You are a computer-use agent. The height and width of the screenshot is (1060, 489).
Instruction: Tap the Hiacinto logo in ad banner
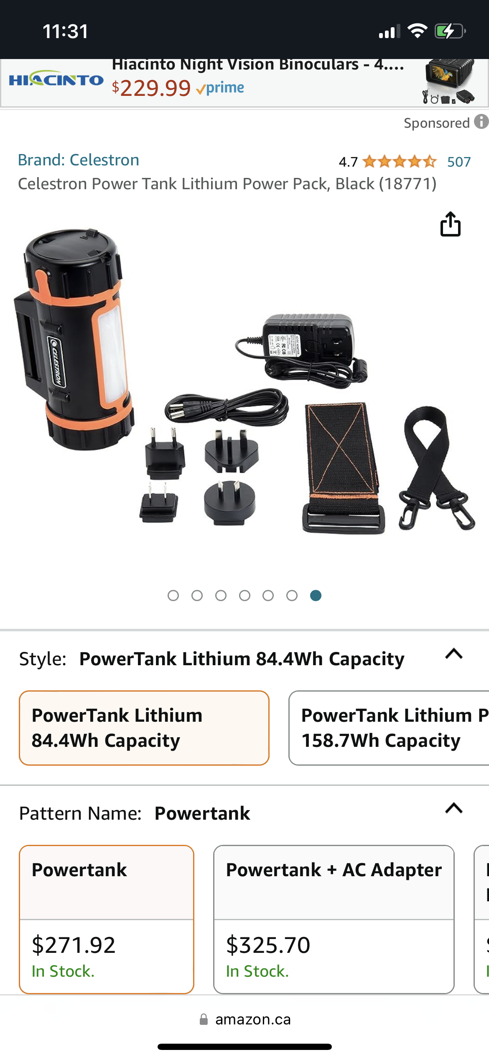coord(56,79)
